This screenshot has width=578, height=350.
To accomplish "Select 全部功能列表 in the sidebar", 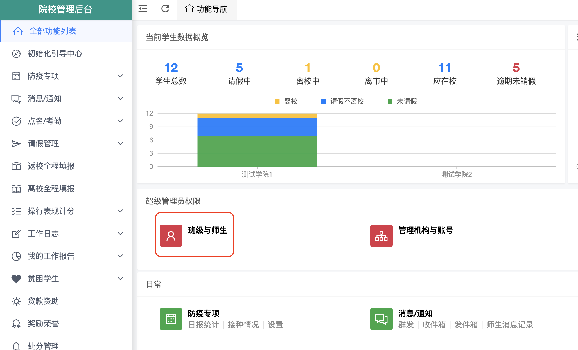I will tap(66, 31).
